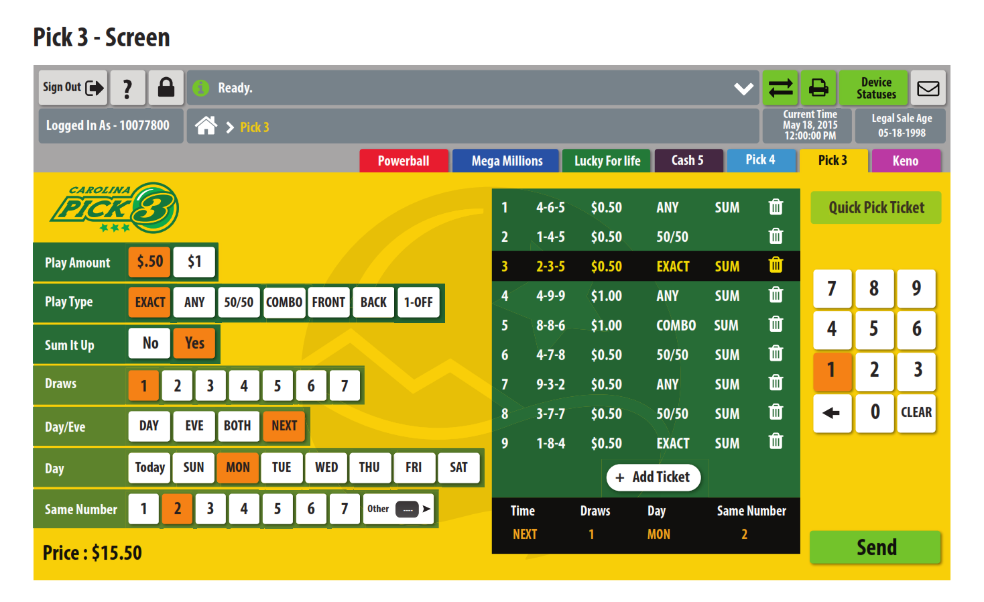Select $1 play amount
This screenshot has width=984, height=602.
pyautogui.click(x=194, y=261)
